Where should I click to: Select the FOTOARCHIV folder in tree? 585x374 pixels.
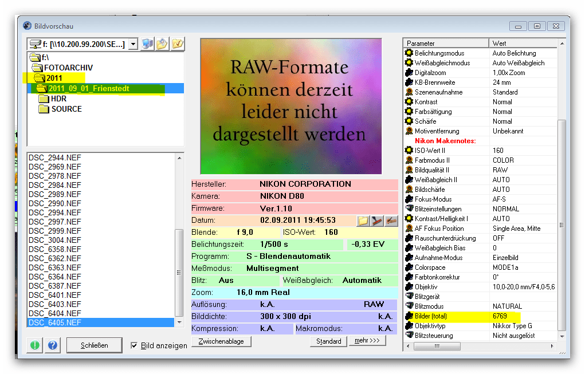[68, 68]
